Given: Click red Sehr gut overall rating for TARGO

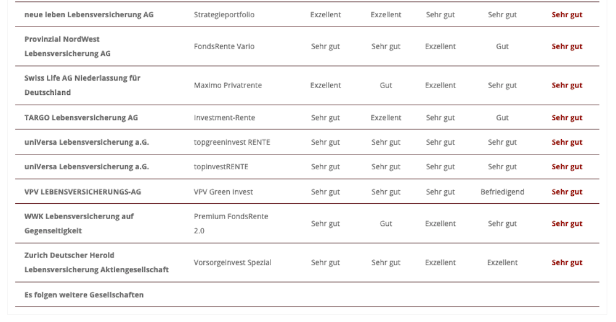Looking at the screenshot, I should pos(567,118).
